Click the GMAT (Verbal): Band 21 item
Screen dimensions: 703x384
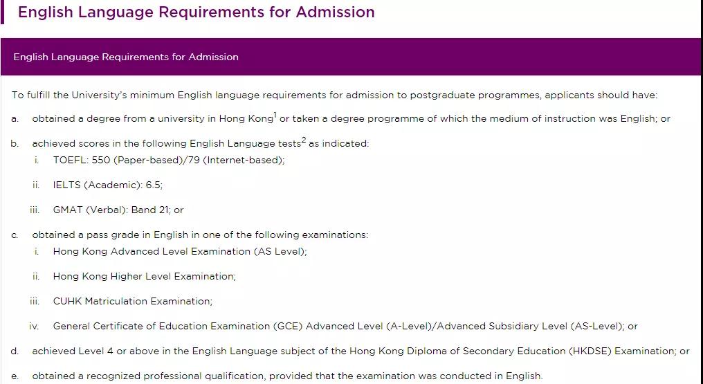tap(118, 210)
